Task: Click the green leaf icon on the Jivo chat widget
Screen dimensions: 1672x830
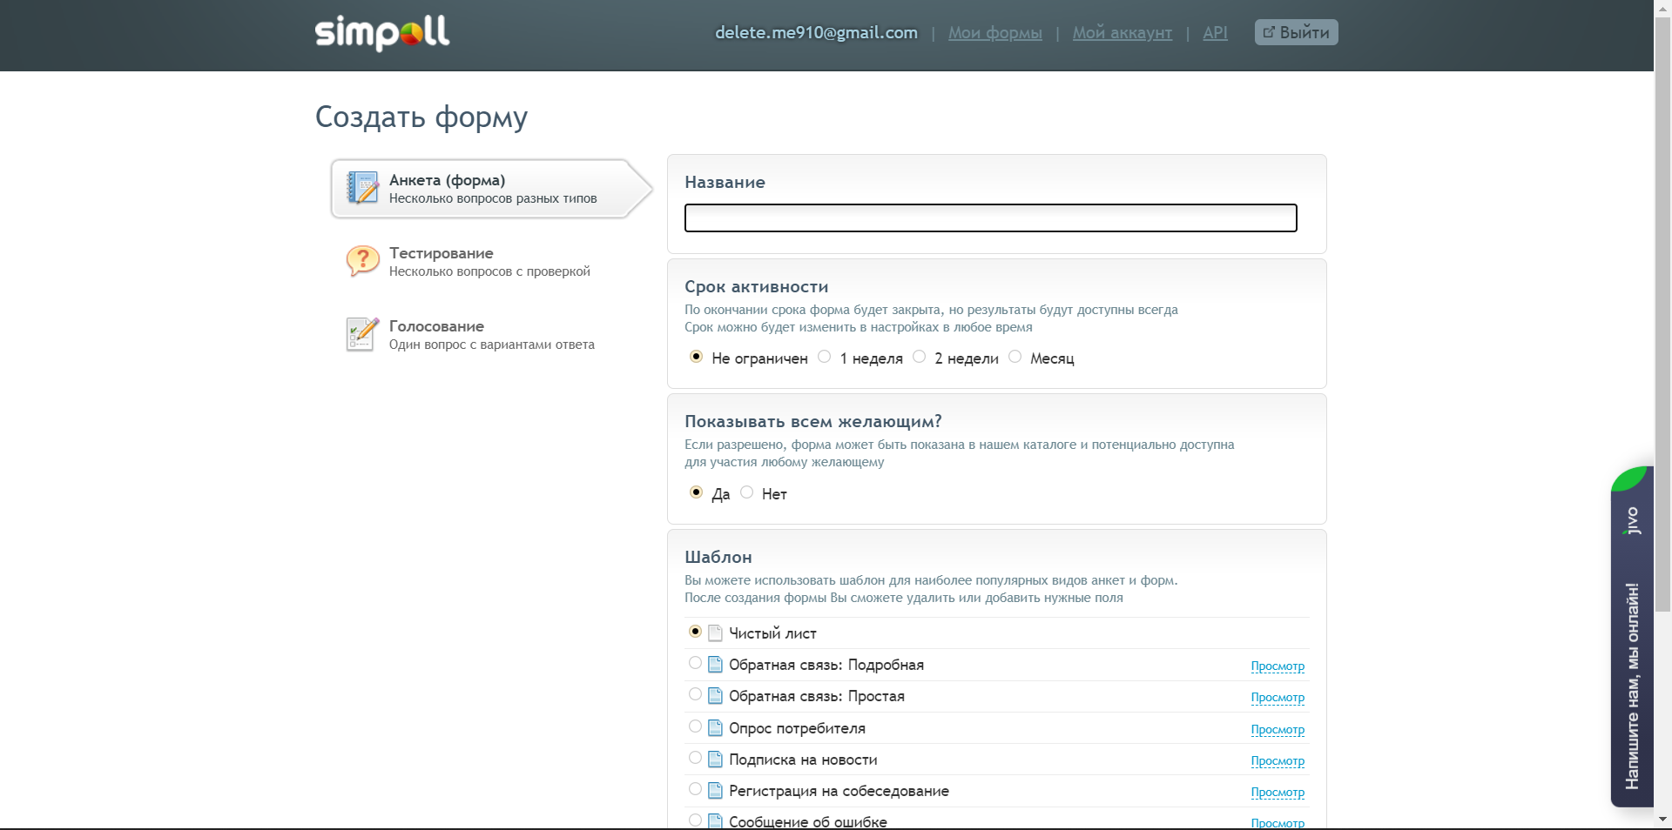Action: [x=1629, y=479]
